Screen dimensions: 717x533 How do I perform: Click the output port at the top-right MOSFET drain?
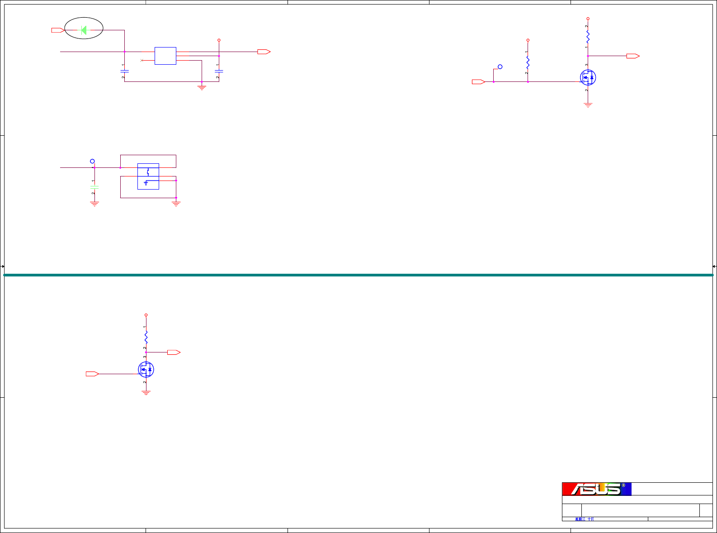point(633,56)
